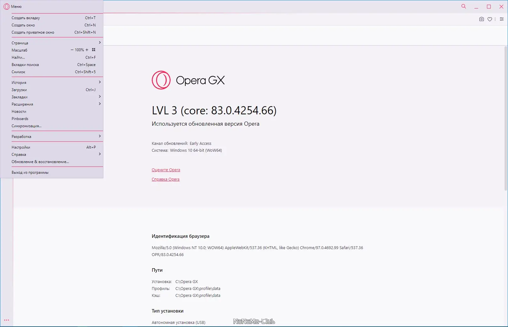Click the large Opera GX logo

click(x=188, y=80)
